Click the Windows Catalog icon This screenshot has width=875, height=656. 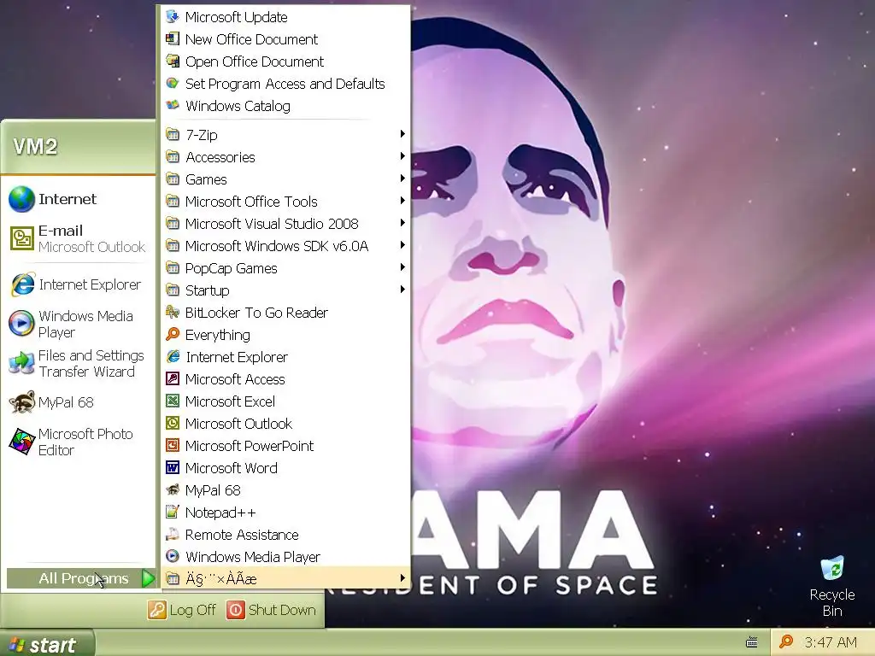[x=173, y=105]
